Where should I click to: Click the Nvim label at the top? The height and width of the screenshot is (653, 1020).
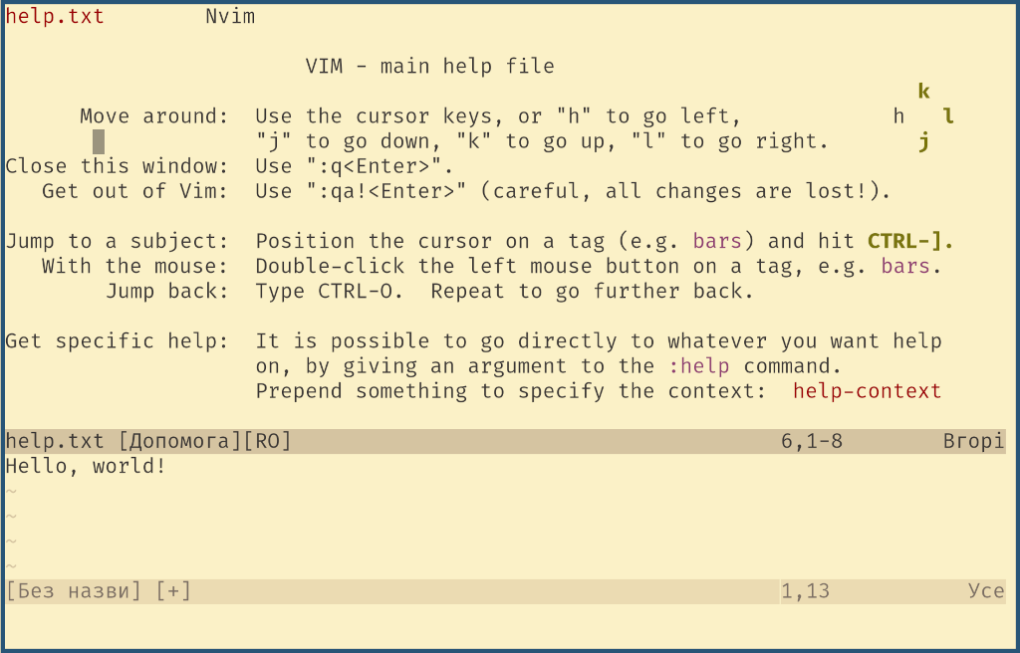pyautogui.click(x=229, y=16)
